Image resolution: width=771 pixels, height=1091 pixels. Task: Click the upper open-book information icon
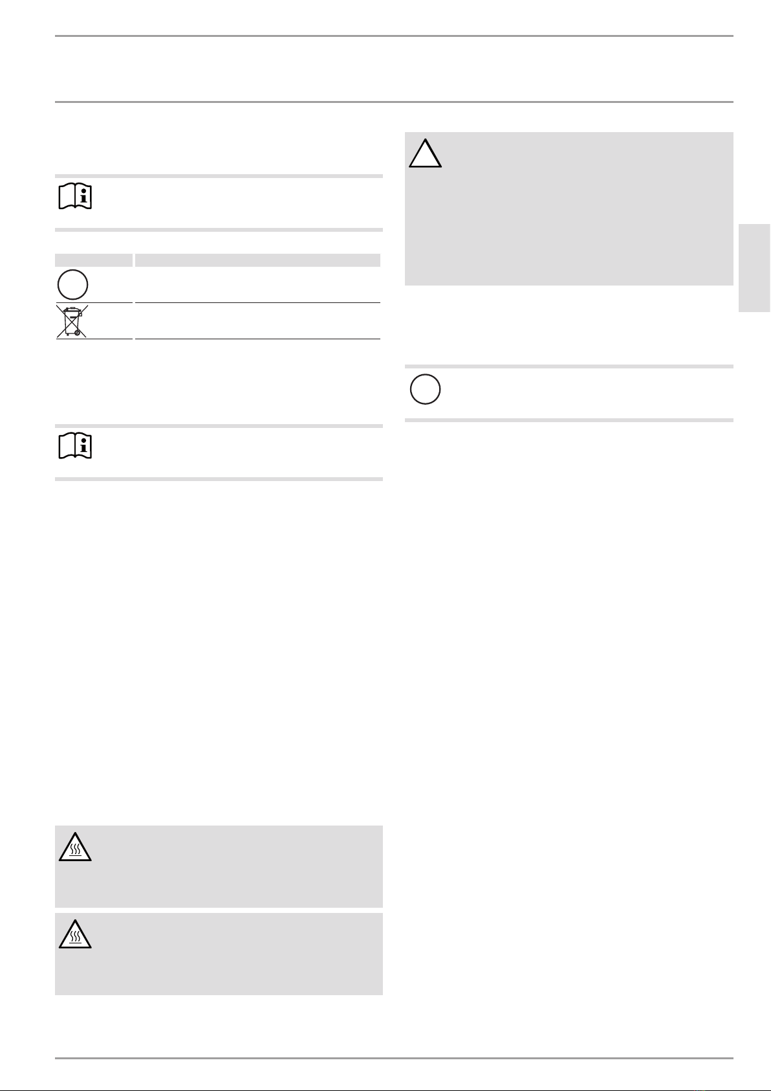75,197
